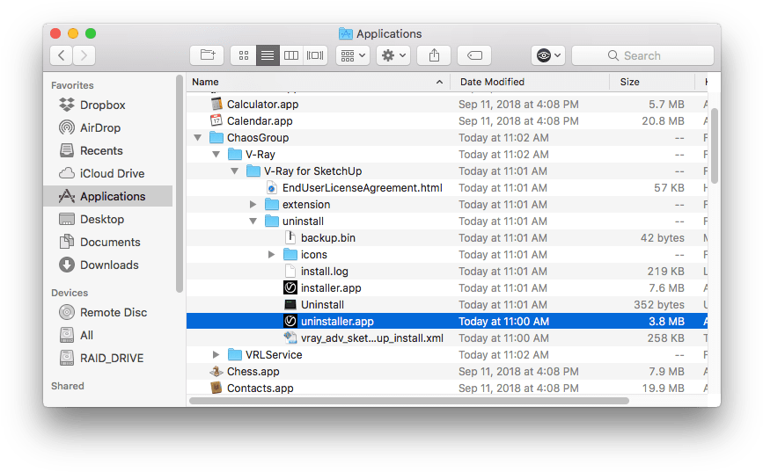Viewport: 763px width, 472px height.
Task: Select the uninstaller.app icon
Action: coord(290,322)
